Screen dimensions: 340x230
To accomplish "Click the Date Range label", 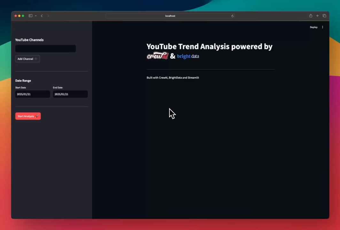I will 23,80.
